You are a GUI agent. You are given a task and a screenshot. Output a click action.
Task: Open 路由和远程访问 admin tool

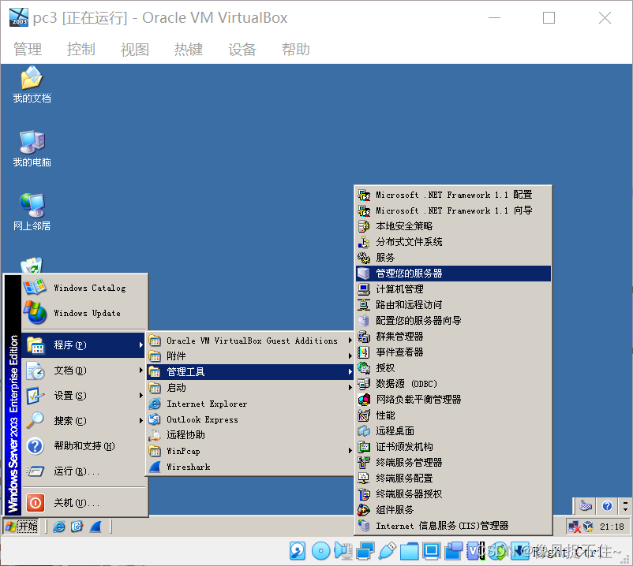[453, 305]
